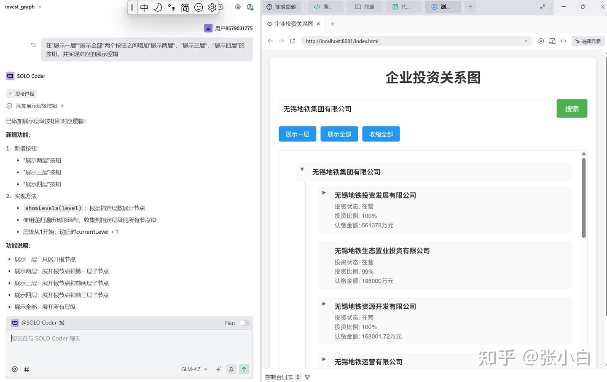Image resolution: width=607 pixels, height=382 pixels.
Task: Open IME settings gear in floating bar
Action: pos(212,7)
